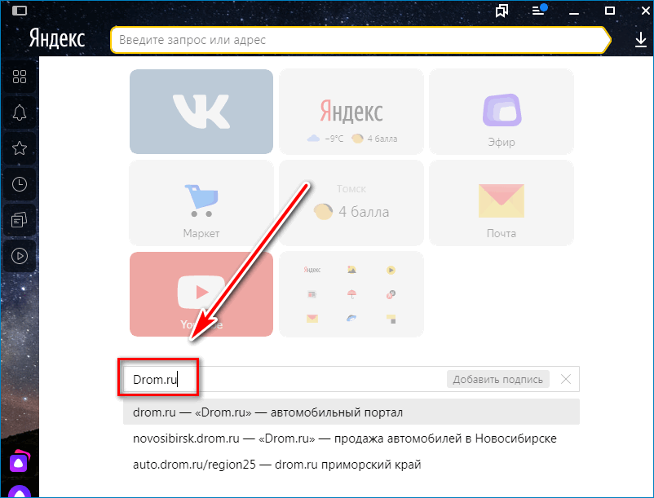The height and width of the screenshot is (498, 654).
Task: Dismiss the Drom.ru caption with the X
Action: coord(567,378)
